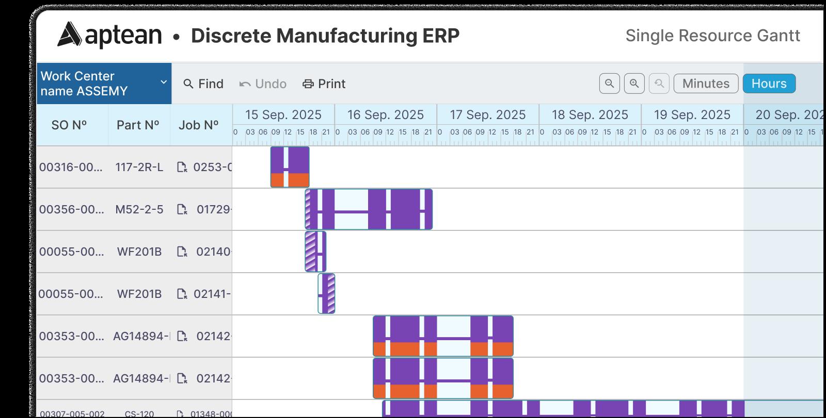Screen dimensions: 826x418
Task: Open the job document icon beside job 02141
Action: point(182,294)
